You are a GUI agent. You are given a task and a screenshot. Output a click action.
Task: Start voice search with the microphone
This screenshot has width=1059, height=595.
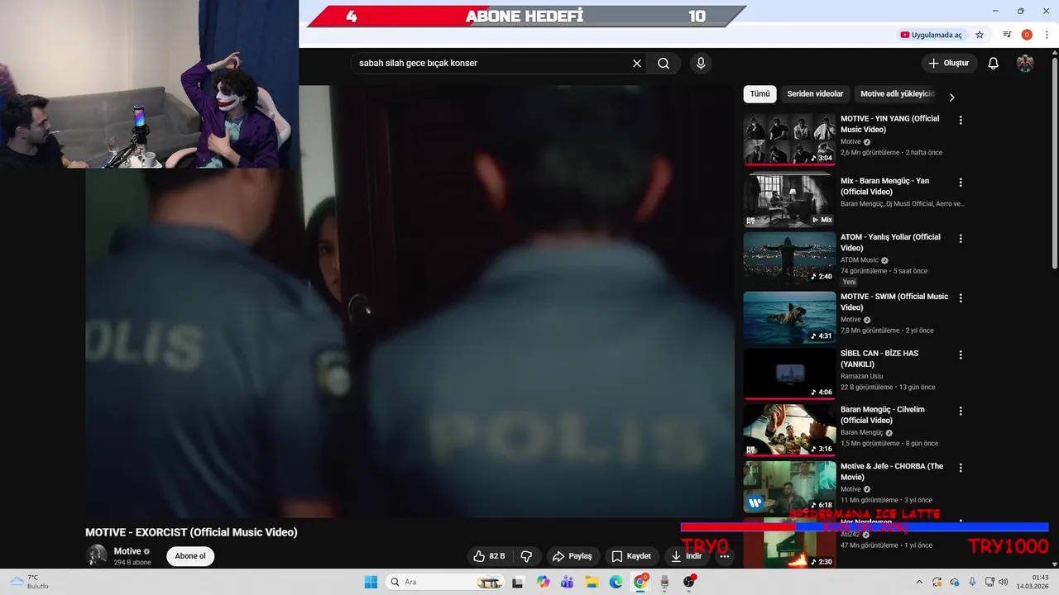click(x=701, y=63)
